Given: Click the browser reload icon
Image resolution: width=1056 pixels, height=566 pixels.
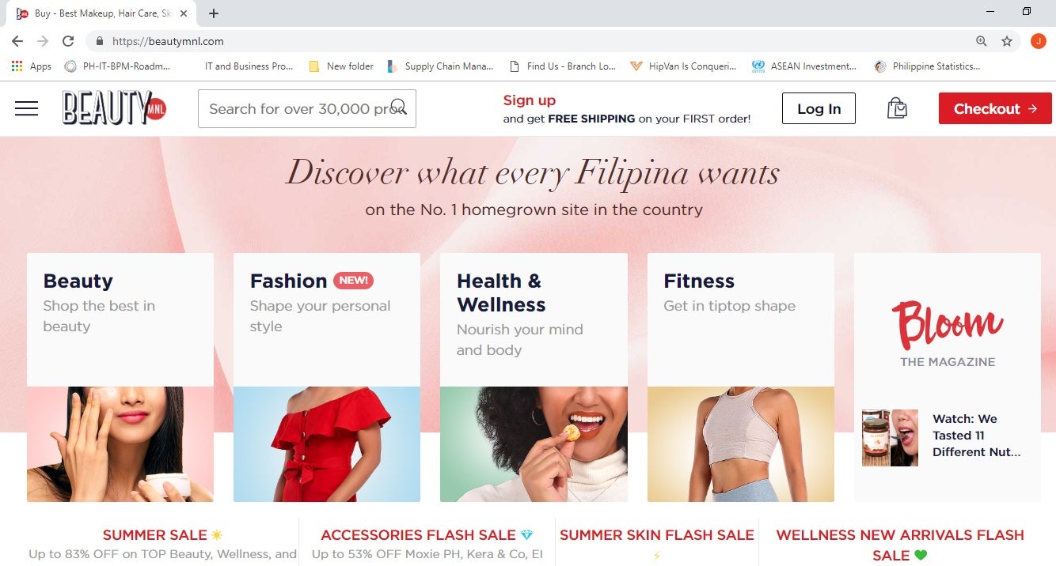Looking at the screenshot, I should pos(68,41).
